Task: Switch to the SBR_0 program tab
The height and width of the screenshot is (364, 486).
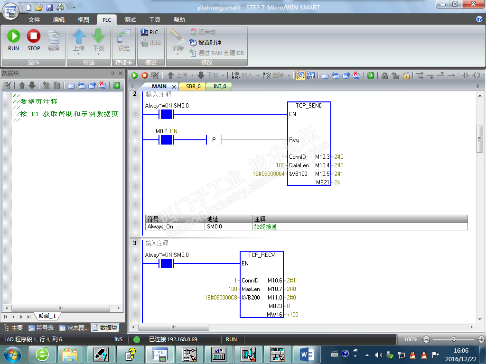Action: [x=192, y=86]
